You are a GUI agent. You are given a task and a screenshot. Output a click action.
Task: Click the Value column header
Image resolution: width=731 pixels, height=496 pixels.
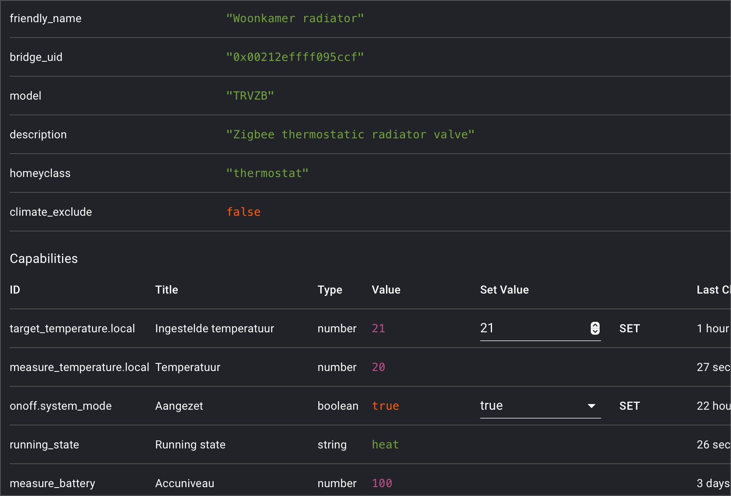386,290
